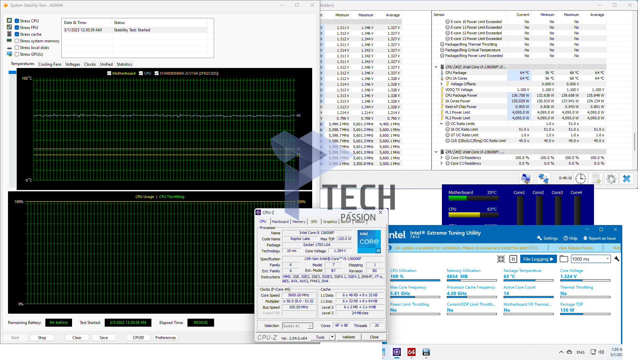Image resolution: width=638 pixels, height=360 pixels.
Task: Click the temperature graph scale slider
Action: (12, 72)
